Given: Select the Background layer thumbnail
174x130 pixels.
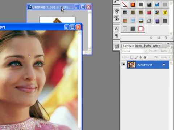Looking at the screenshot, I should 131,65.
